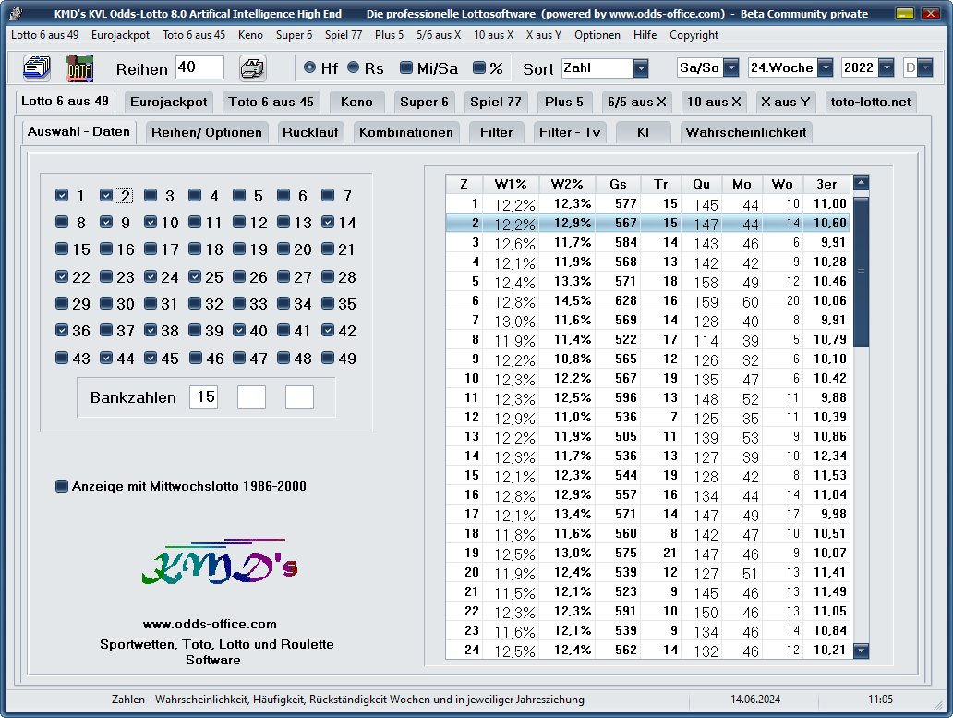
Task: Select the Rs radio button
Action: point(353,67)
